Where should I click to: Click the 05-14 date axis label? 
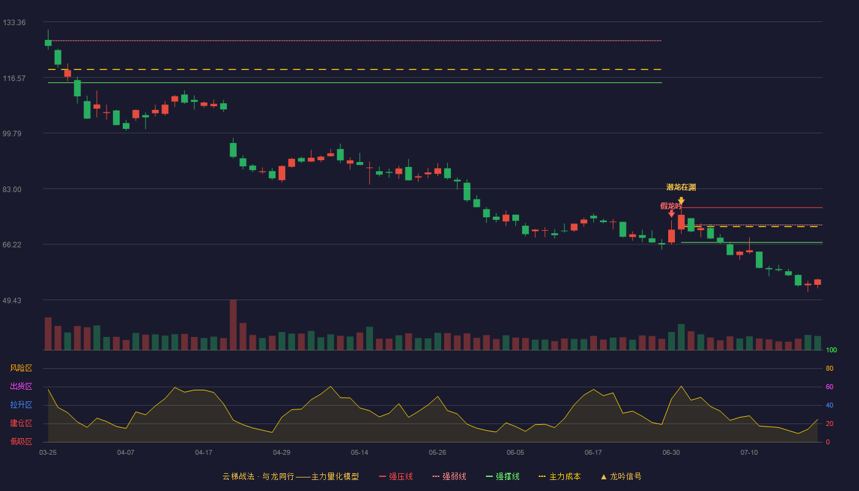tap(360, 452)
